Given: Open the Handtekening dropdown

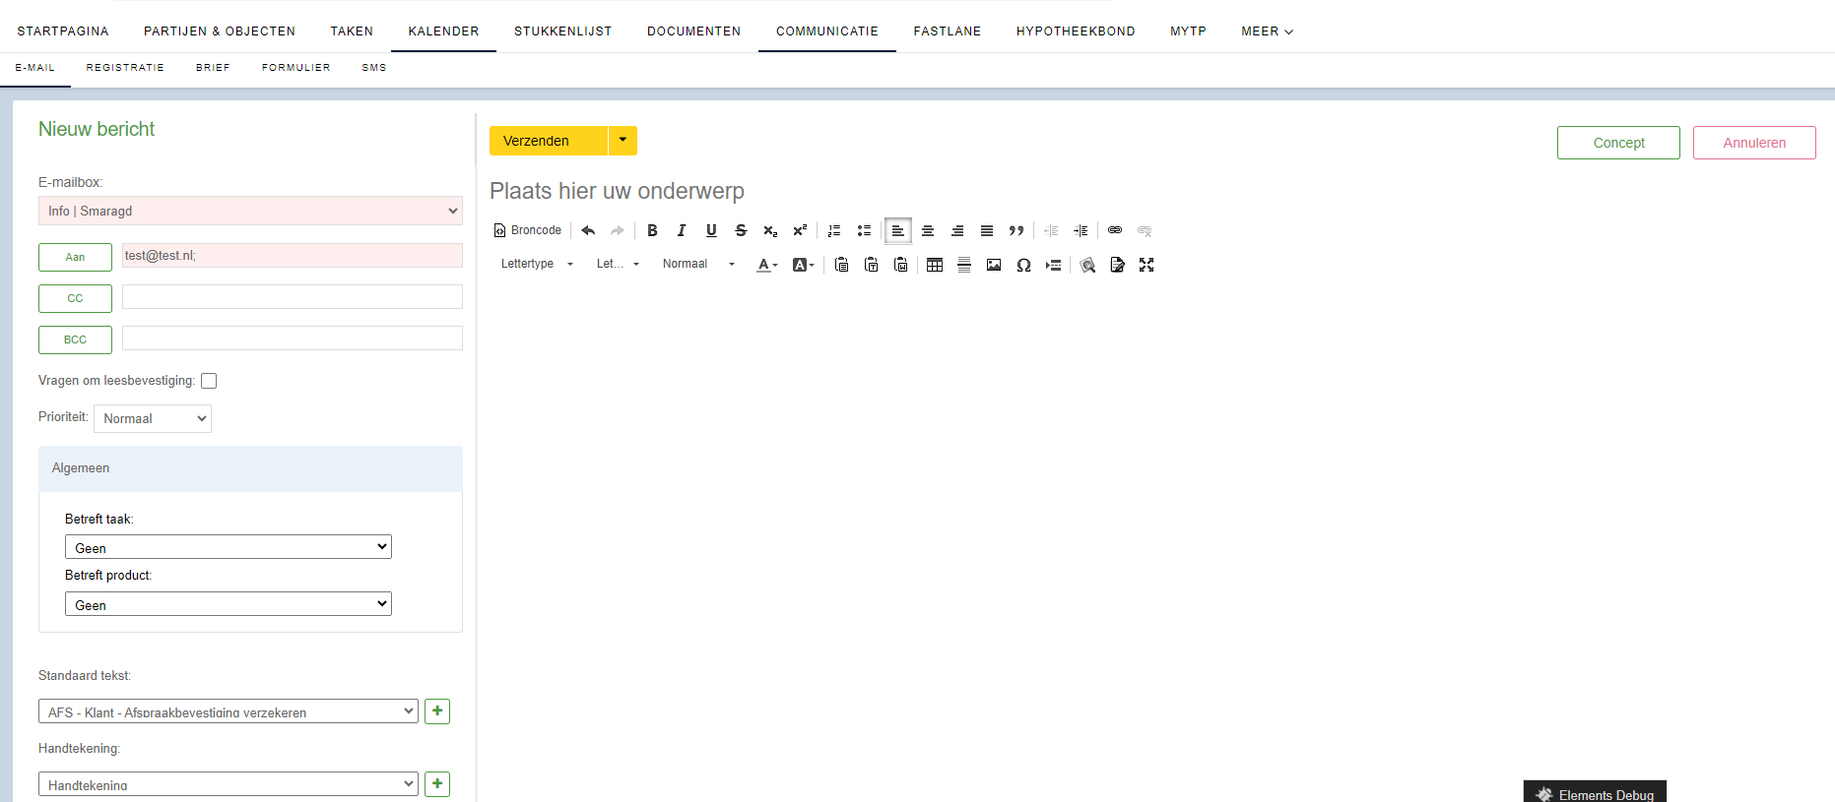Looking at the screenshot, I should pos(229,784).
